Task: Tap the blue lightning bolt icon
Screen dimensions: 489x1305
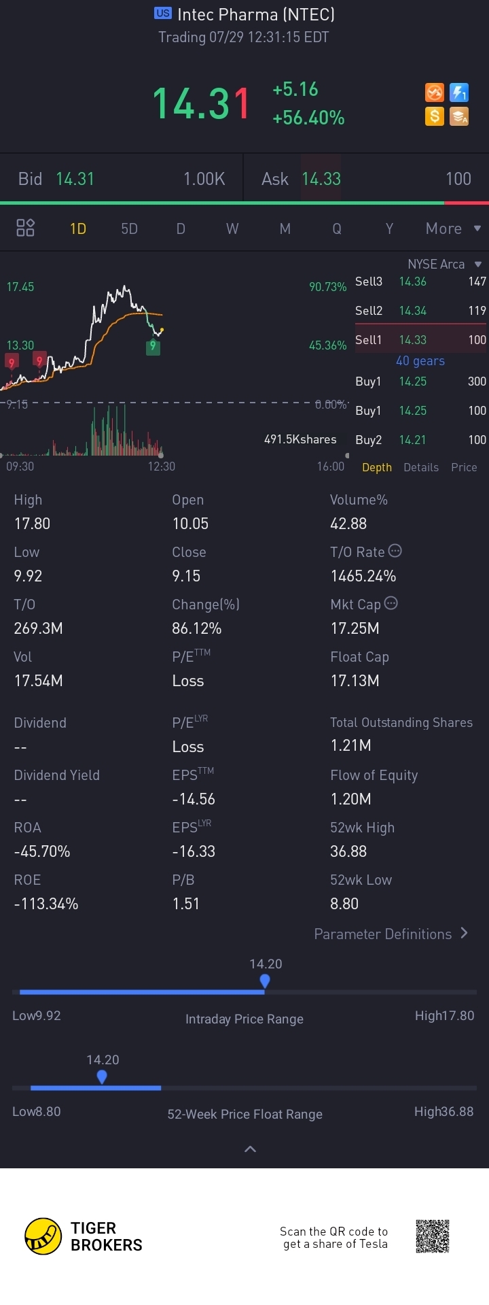Action: [460, 92]
